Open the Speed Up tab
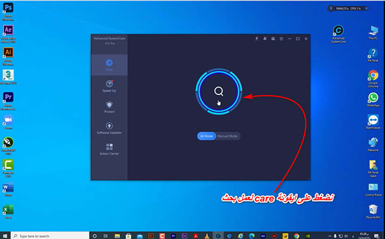The image size is (385, 239). pos(109,86)
